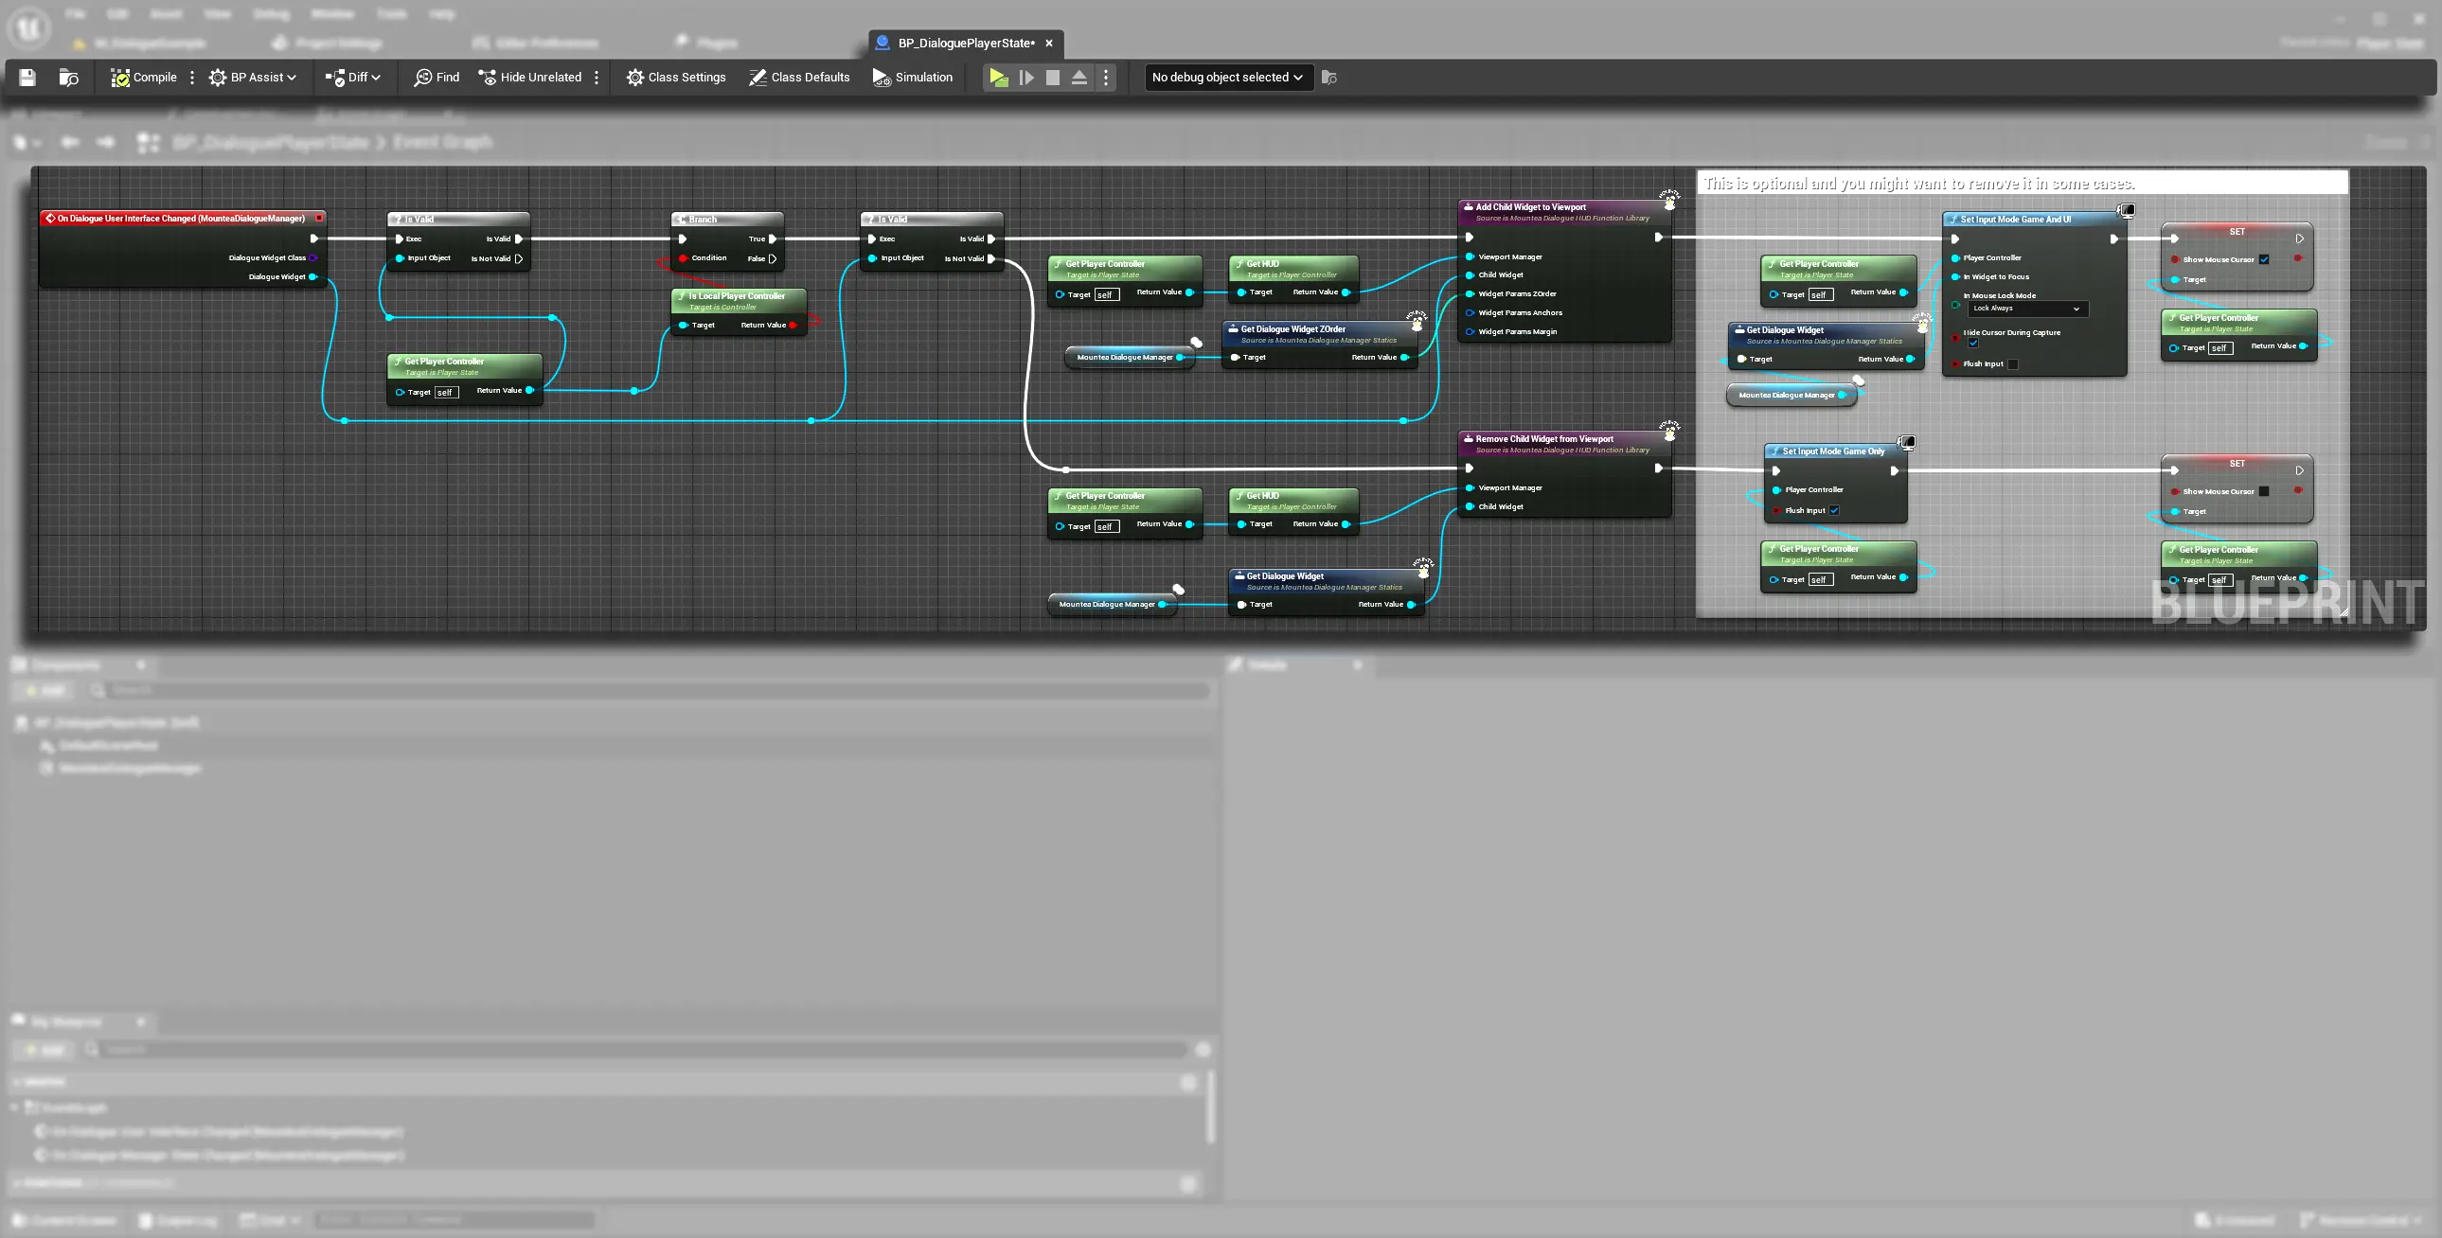
Task: Open the Diff dropdown menu
Action: pos(352,78)
